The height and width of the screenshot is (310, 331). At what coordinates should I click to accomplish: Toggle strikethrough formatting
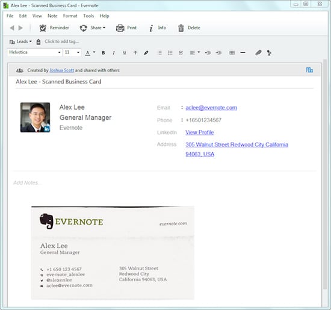pos(135,53)
